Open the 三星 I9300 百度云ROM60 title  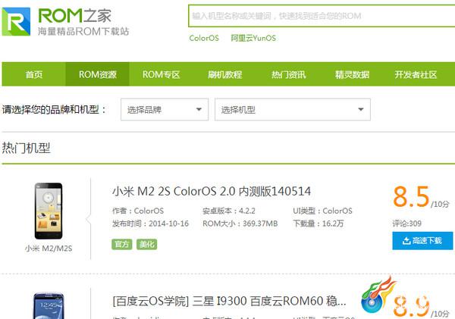tap(229, 301)
